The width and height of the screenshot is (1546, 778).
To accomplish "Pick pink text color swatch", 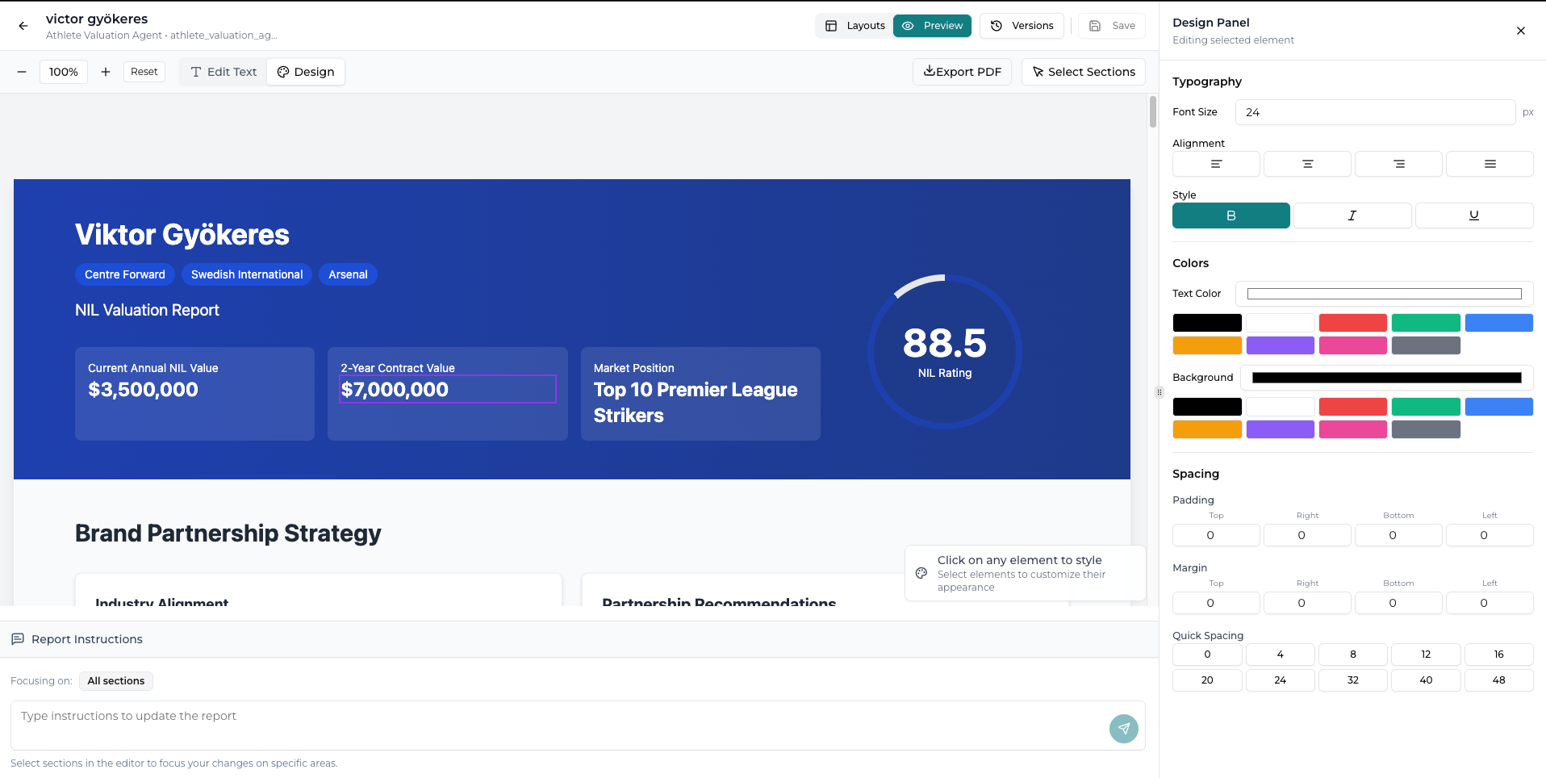I will [x=1353, y=345].
